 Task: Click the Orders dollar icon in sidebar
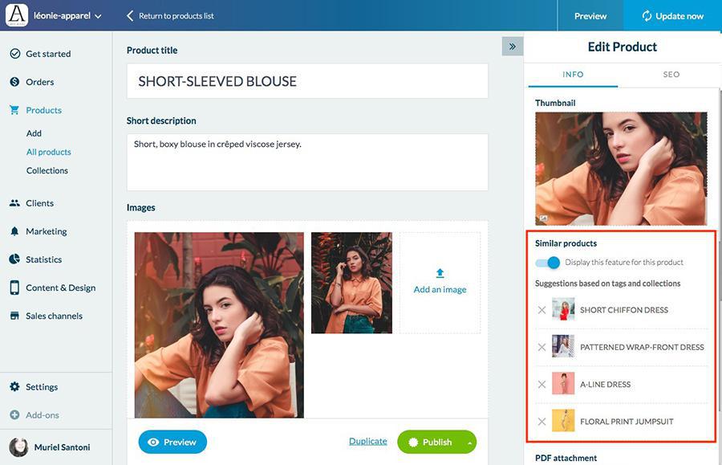click(x=14, y=82)
